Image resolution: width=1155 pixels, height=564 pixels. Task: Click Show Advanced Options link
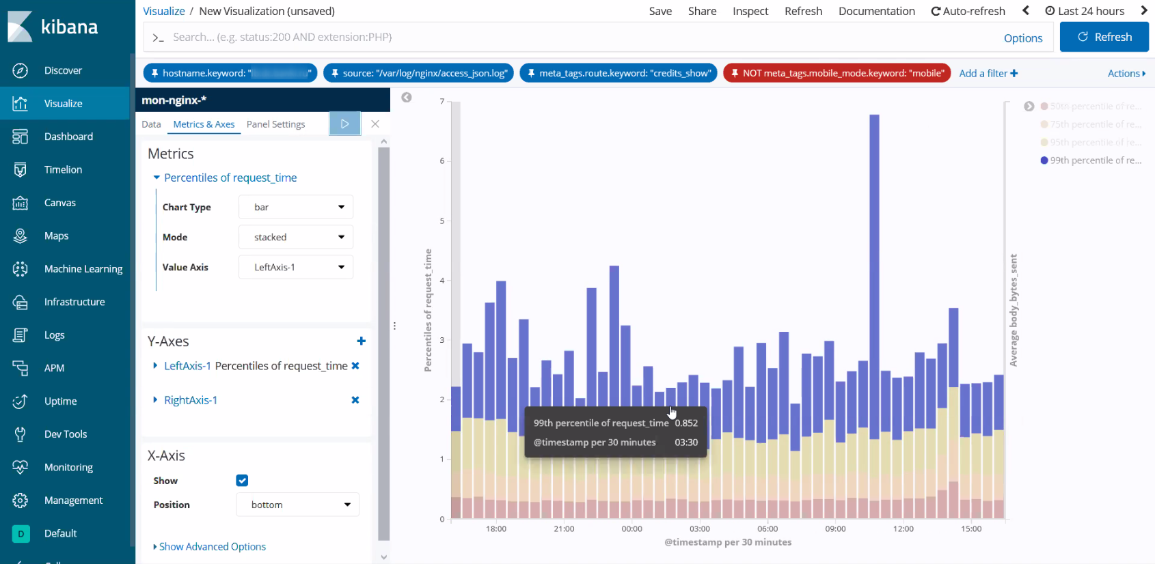click(212, 546)
